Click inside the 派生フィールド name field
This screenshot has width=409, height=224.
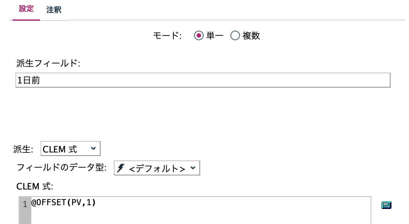coord(125,80)
